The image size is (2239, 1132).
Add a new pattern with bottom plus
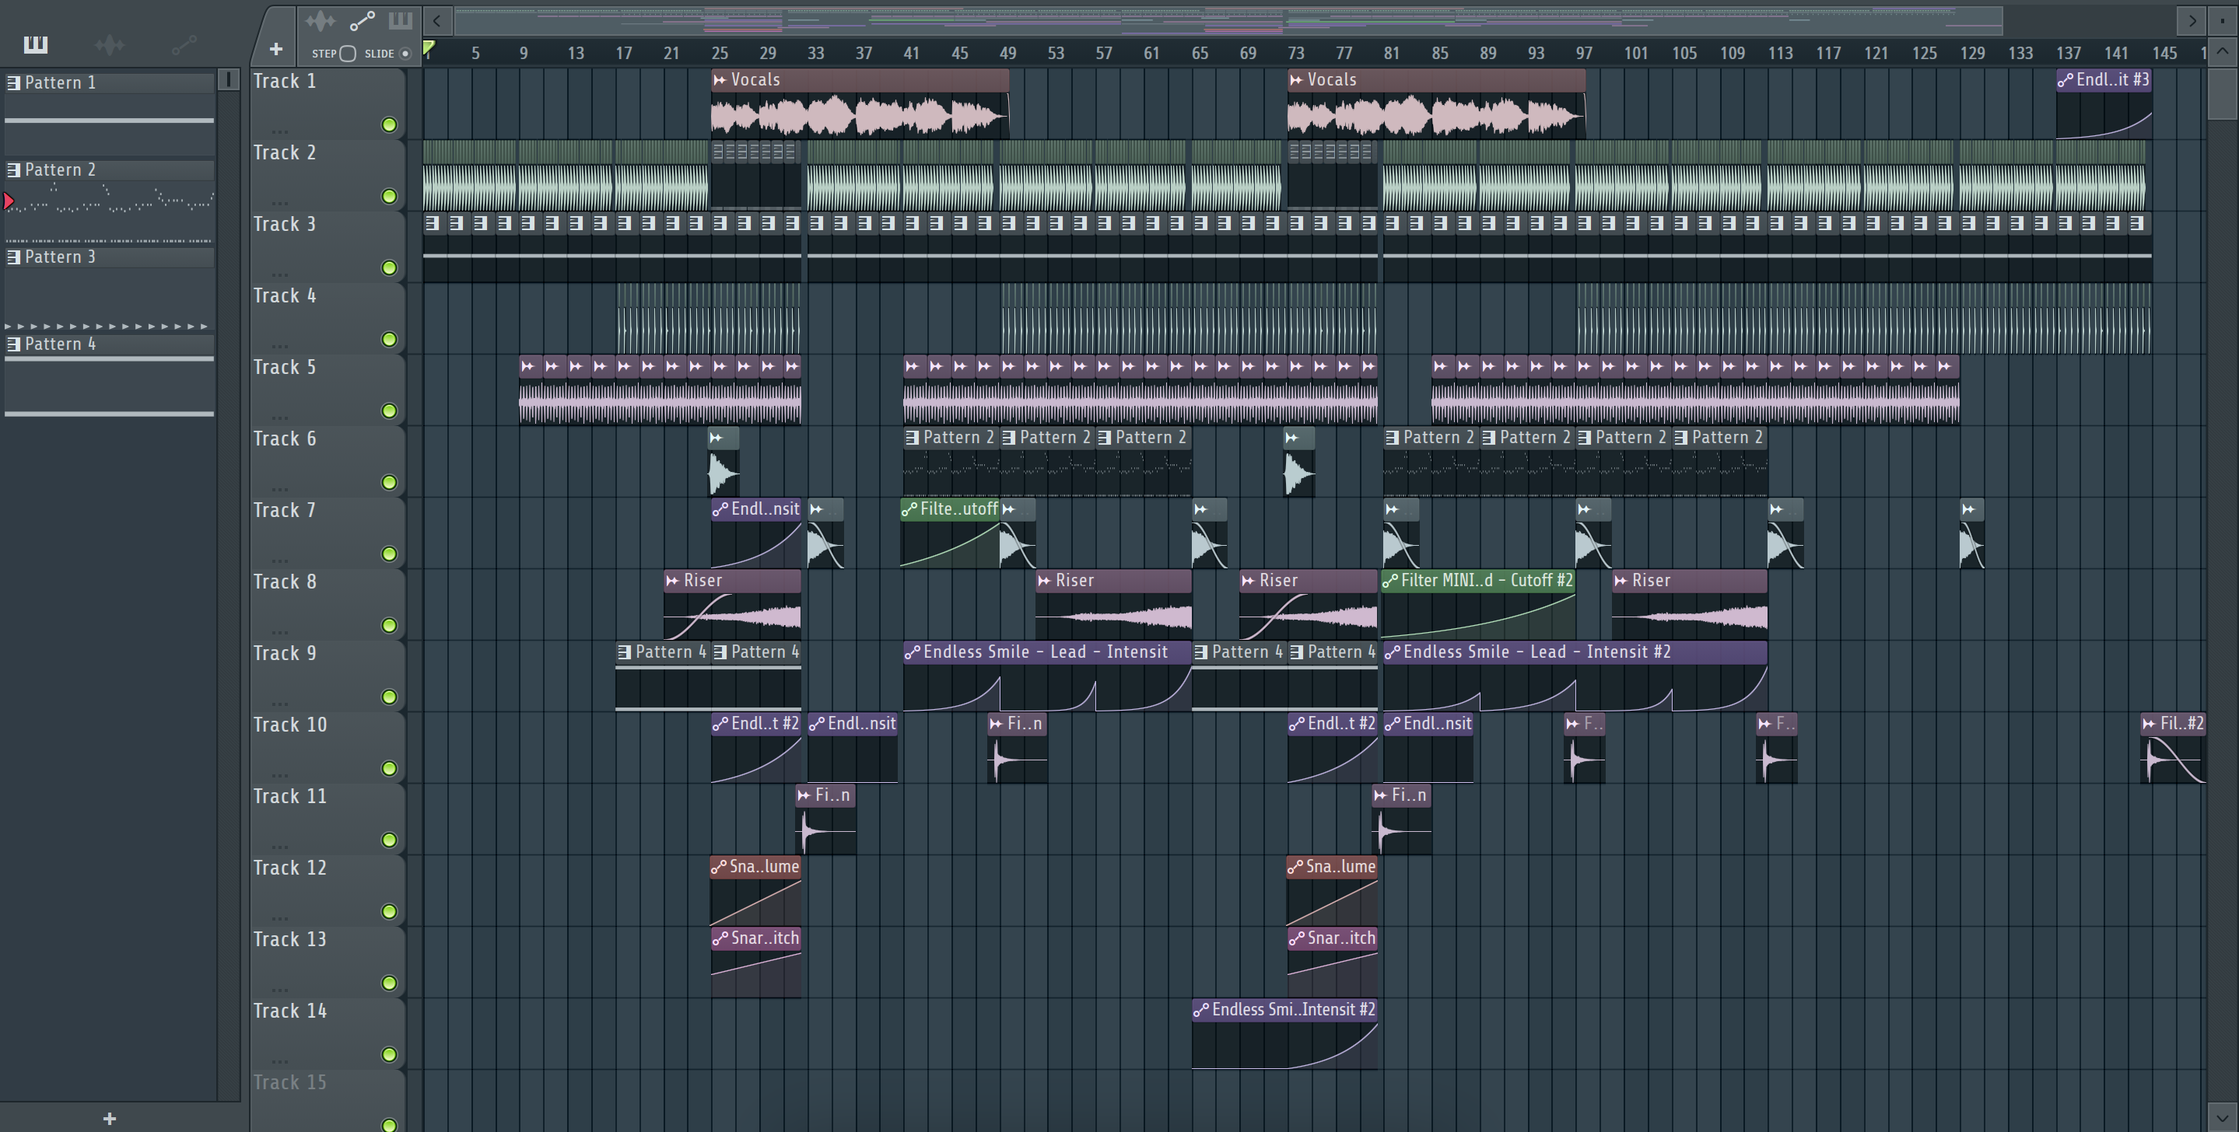[x=110, y=1118]
